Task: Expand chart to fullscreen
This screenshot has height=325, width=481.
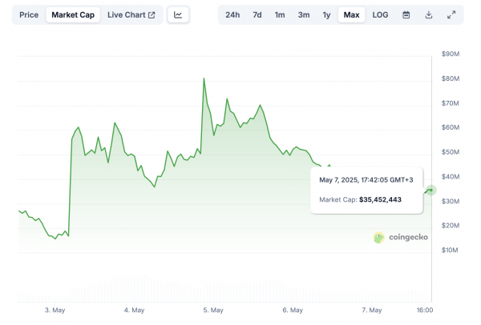Action: point(451,14)
